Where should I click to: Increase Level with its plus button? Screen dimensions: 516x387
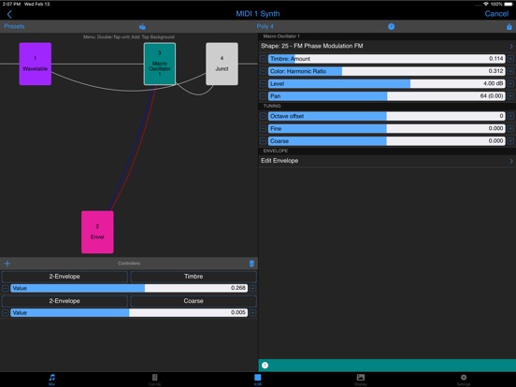click(510, 83)
